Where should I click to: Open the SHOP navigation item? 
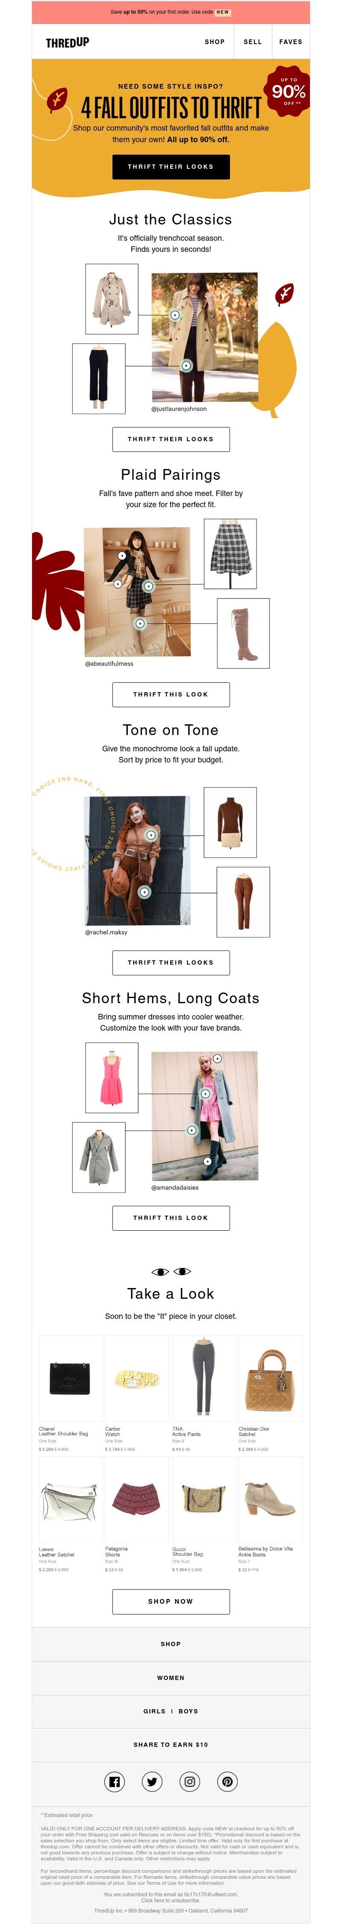pos(215,42)
